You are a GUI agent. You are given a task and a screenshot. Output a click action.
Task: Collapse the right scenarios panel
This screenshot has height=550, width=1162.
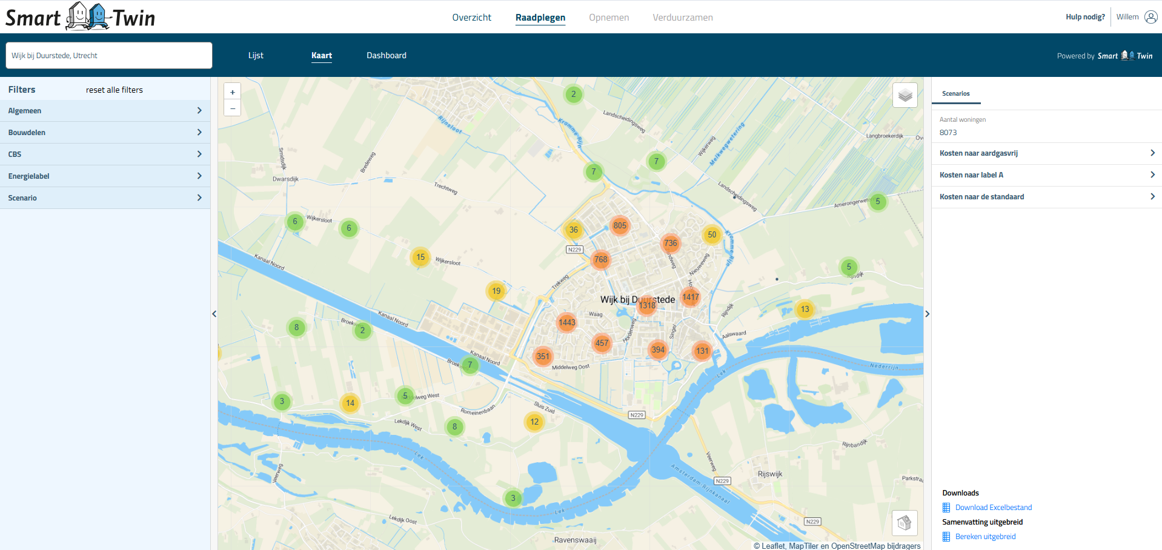pos(927,314)
